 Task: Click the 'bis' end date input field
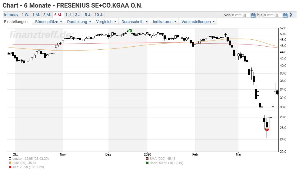point(273,15)
